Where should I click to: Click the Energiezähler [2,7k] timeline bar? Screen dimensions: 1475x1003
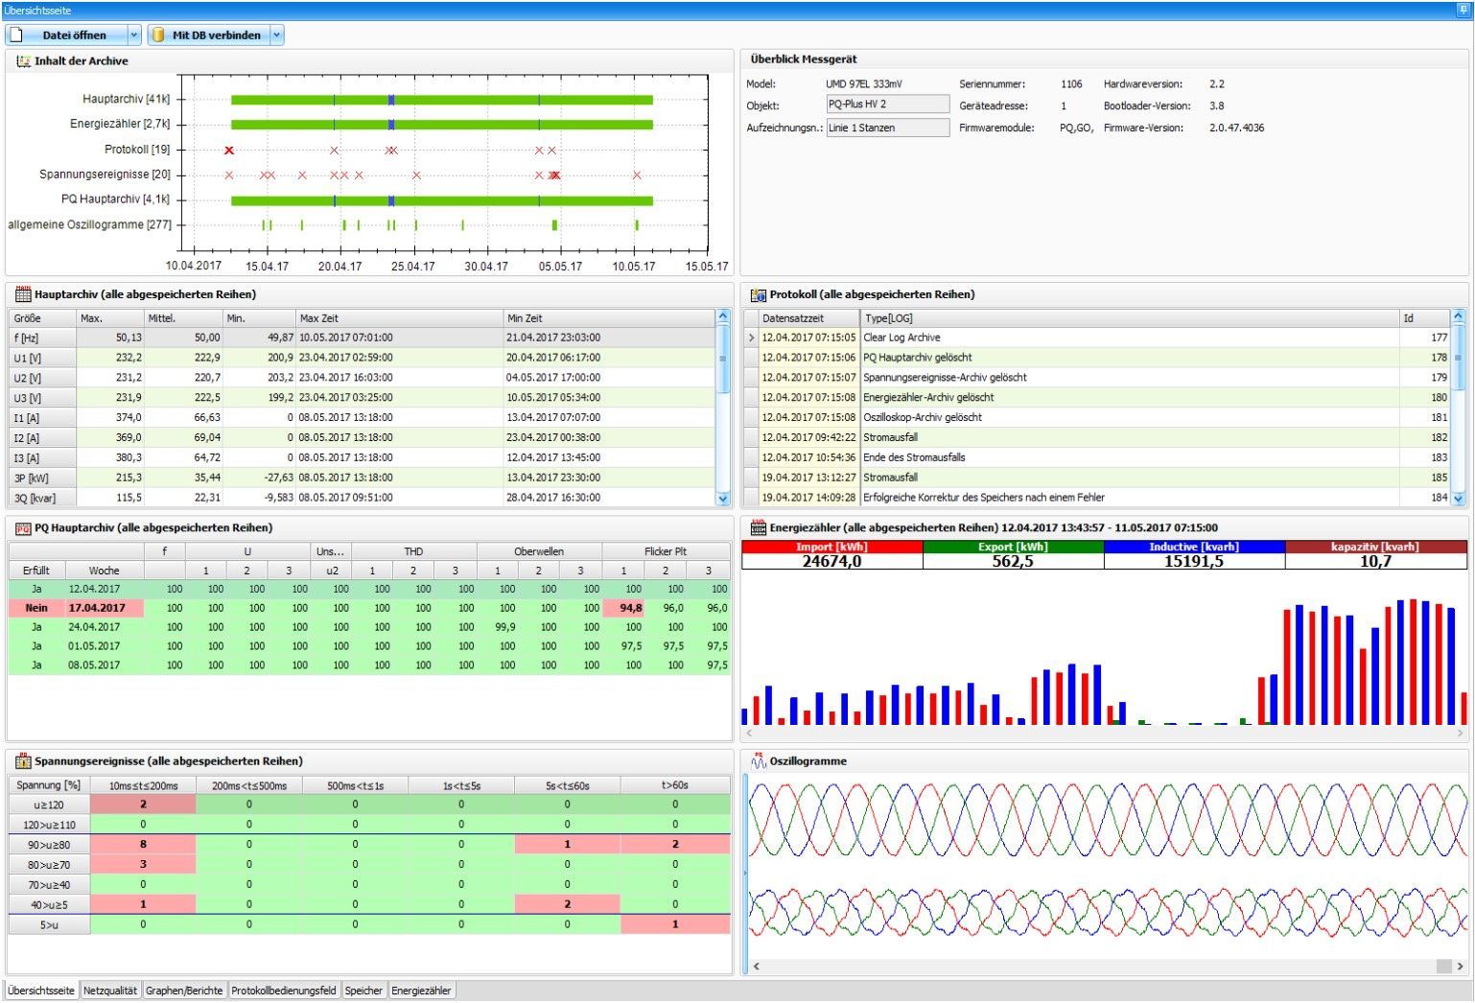click(442, 125)
